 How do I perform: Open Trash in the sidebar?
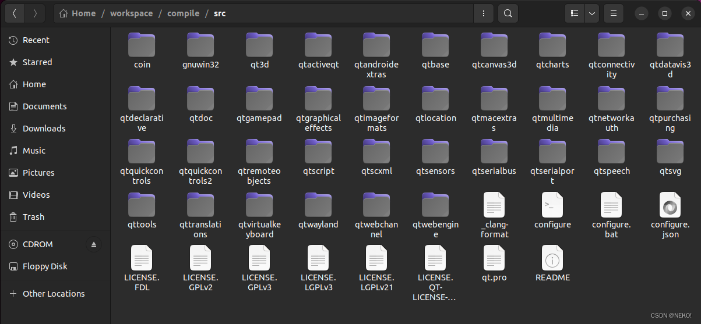point(55,217)
